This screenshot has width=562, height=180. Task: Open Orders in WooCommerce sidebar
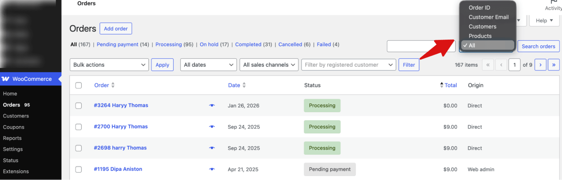click(x=12, y=105)
